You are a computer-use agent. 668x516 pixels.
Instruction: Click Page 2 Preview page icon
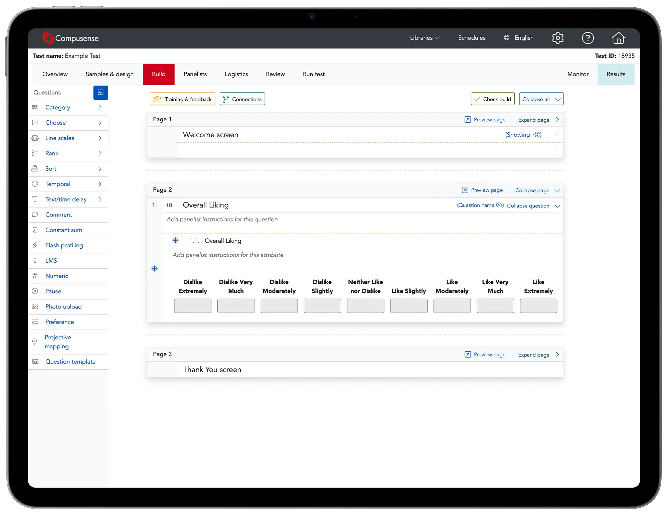pos(465,190)
